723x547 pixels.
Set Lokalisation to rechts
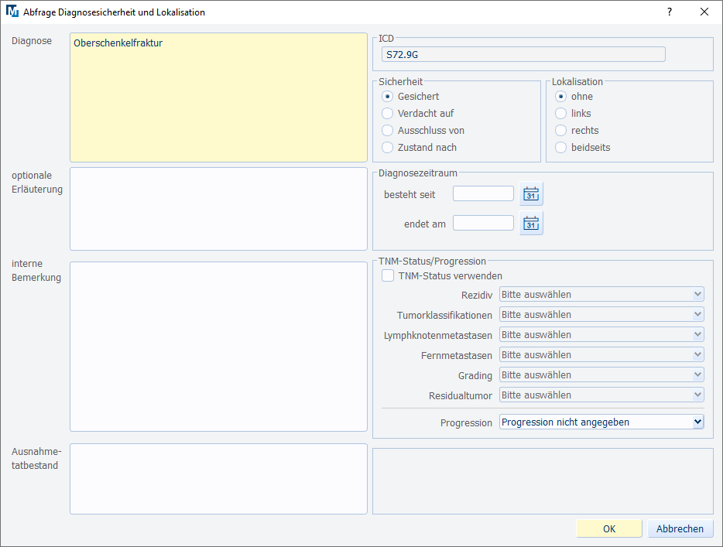pyautogui.click(x=560, y=131)
